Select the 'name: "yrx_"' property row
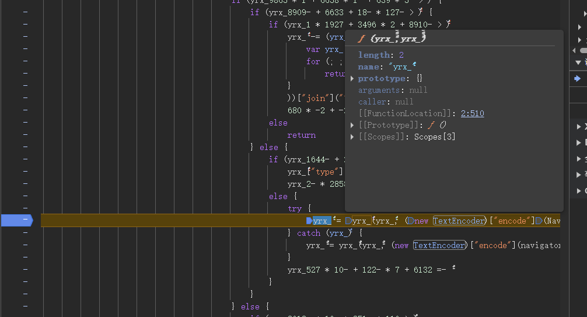Viewport: 587px width, 317px height. (x=387, y=67)
